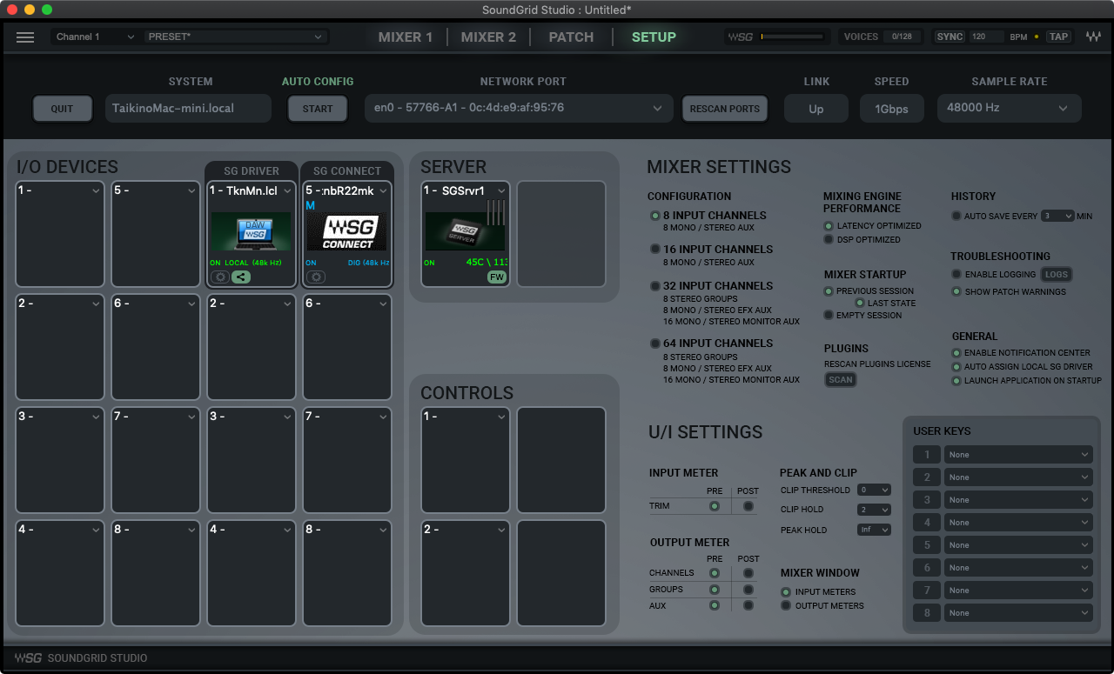Image resolution: width=1114 pixels, height=674 pixels.
Task: Open SG Connect nbR22mk gear settings
Action: coord(316,277)
